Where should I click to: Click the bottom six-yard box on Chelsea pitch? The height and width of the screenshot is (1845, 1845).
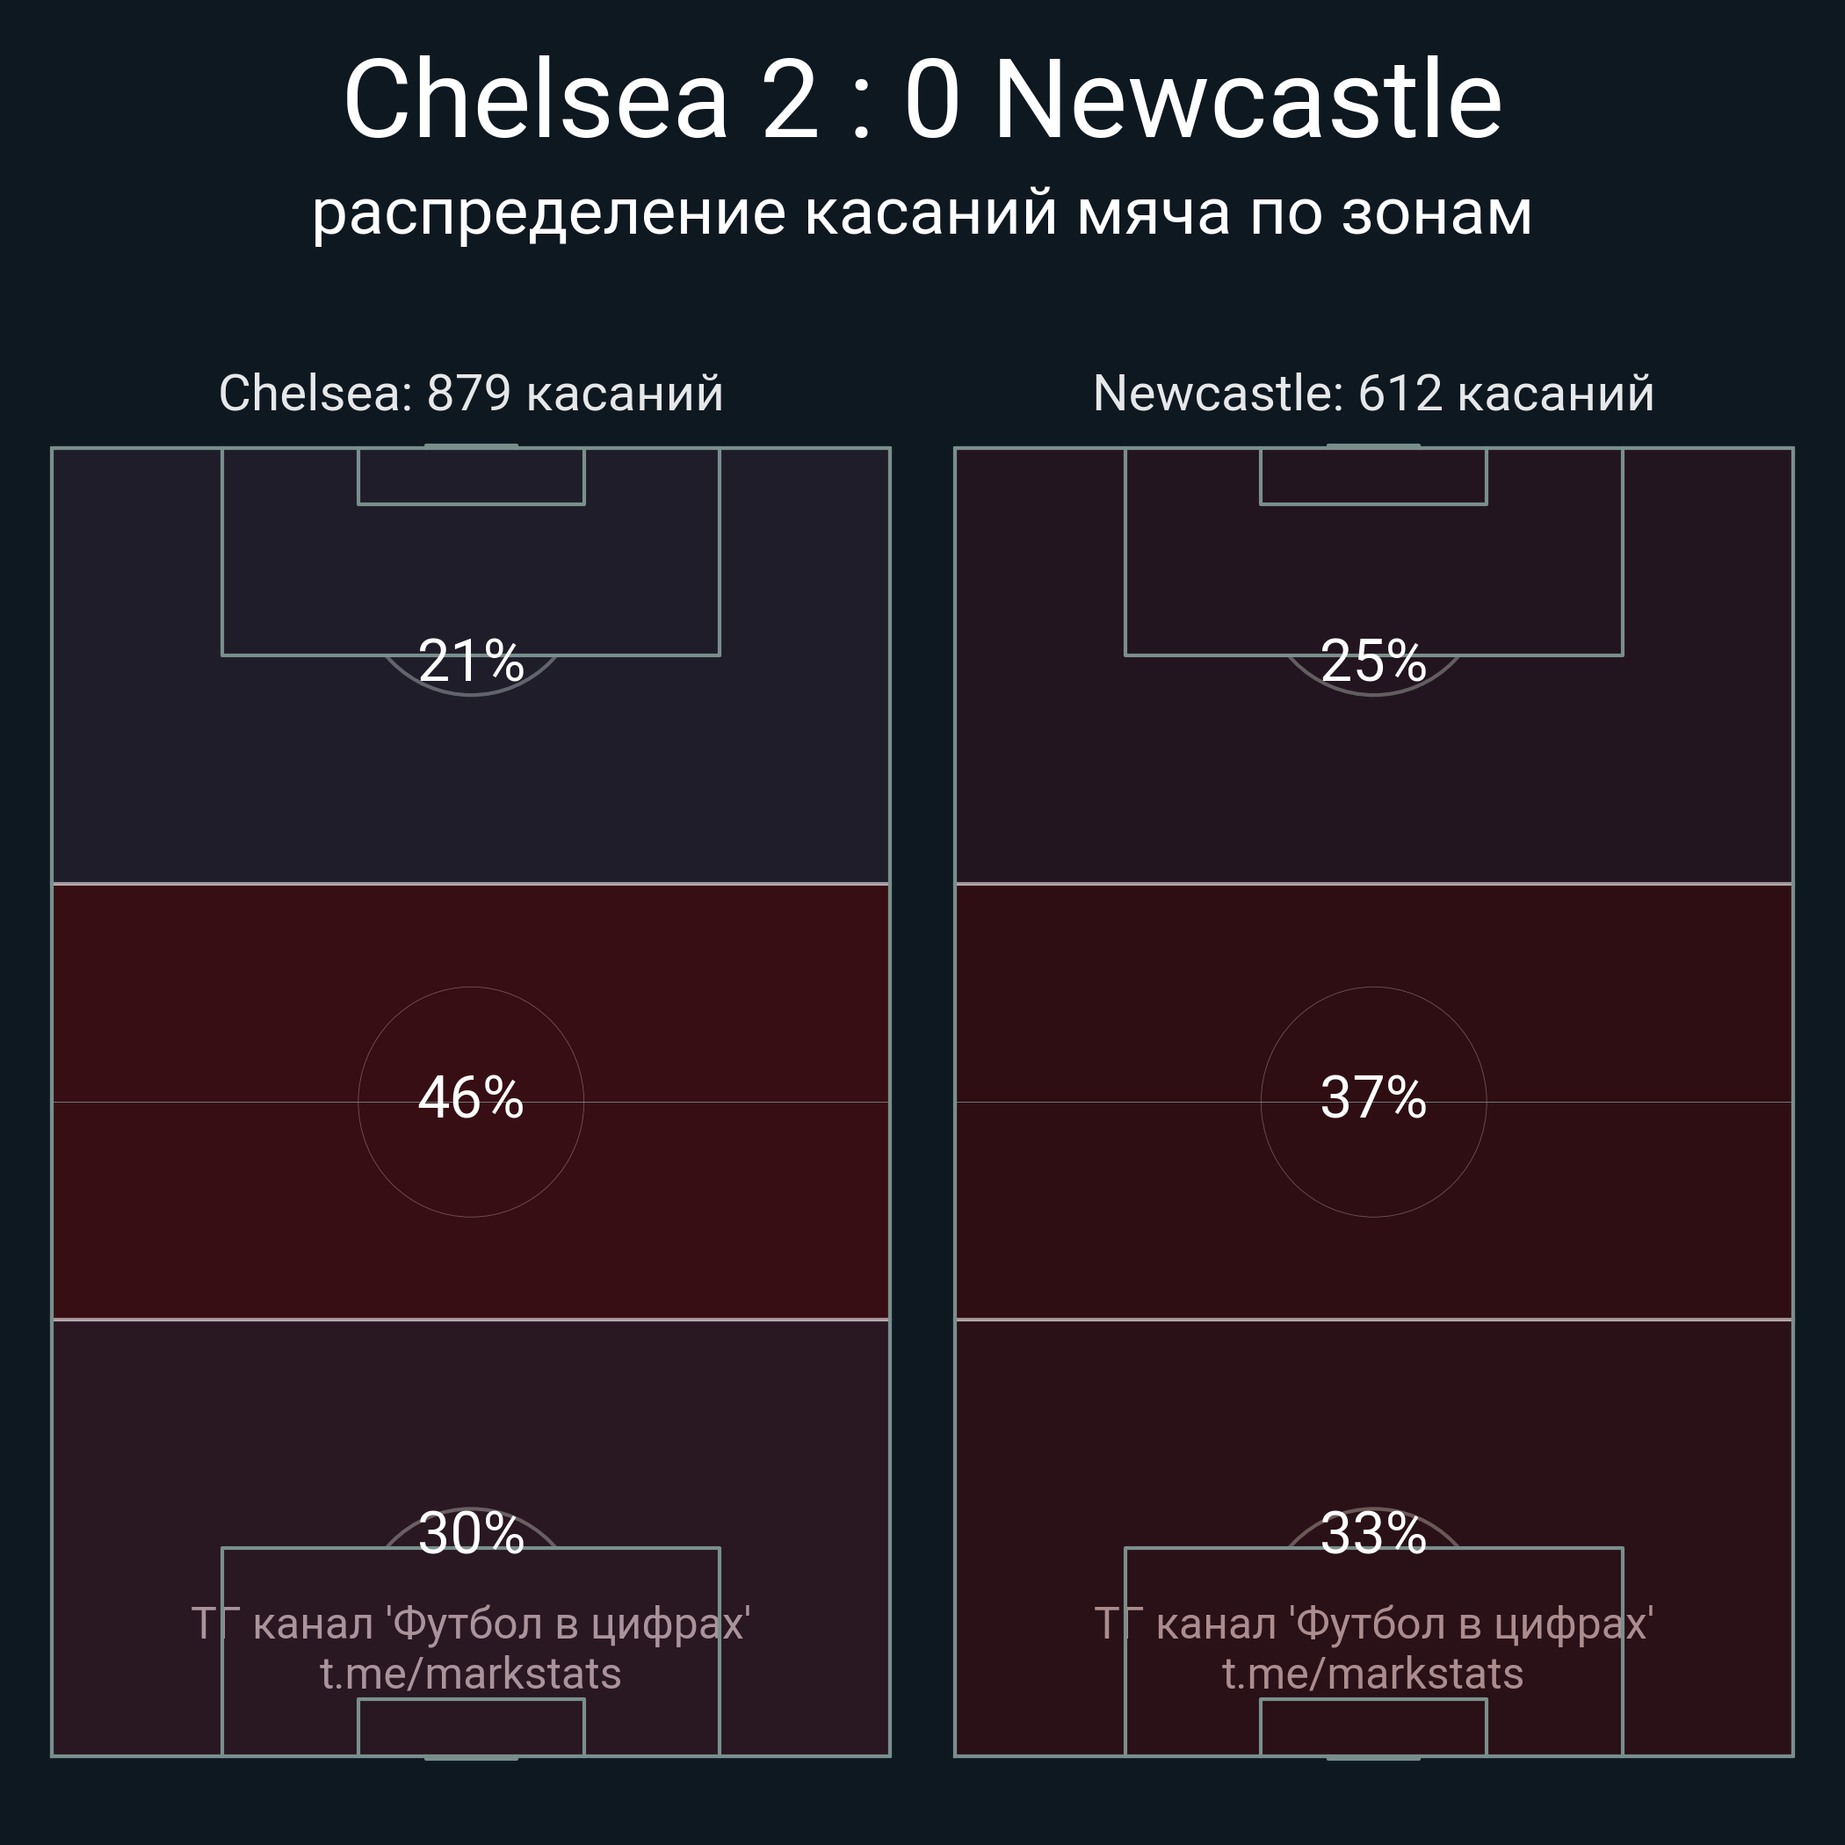(x=471, y=1726)
